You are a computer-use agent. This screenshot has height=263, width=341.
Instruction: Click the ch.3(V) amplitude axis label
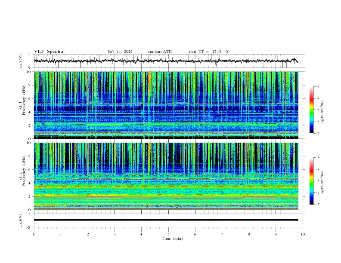click(21, 220)
